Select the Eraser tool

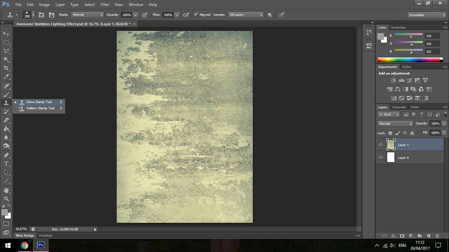click(6, 120)
